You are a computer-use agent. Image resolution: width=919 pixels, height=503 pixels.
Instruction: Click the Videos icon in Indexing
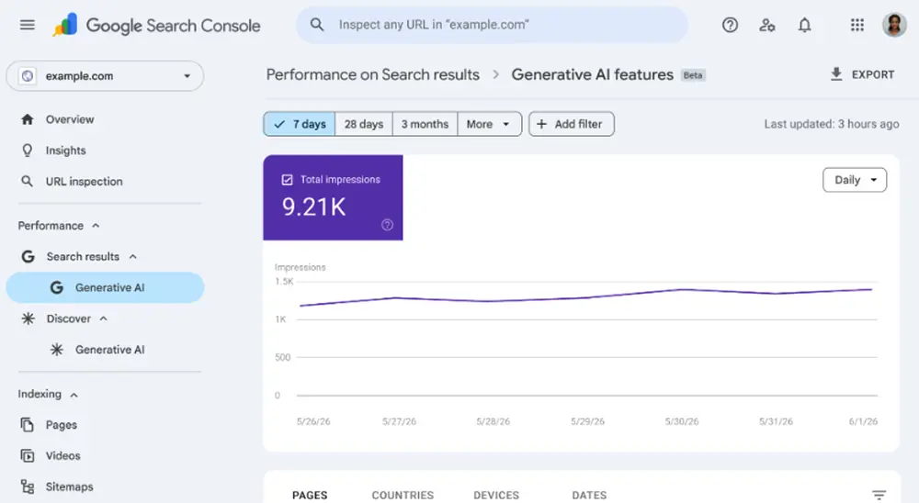(x=27, y=455)
